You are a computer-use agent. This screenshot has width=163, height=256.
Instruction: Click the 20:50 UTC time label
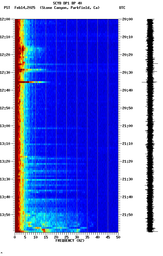128,108
